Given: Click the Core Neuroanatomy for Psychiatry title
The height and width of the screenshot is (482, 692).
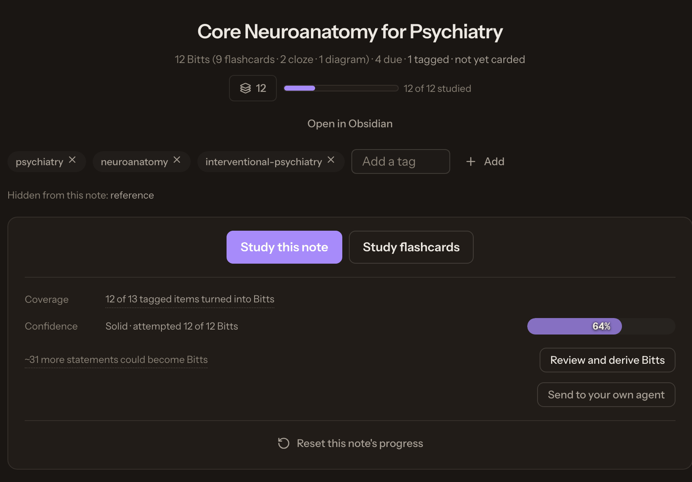Looking at the screenshot, I should pos(350,31).
